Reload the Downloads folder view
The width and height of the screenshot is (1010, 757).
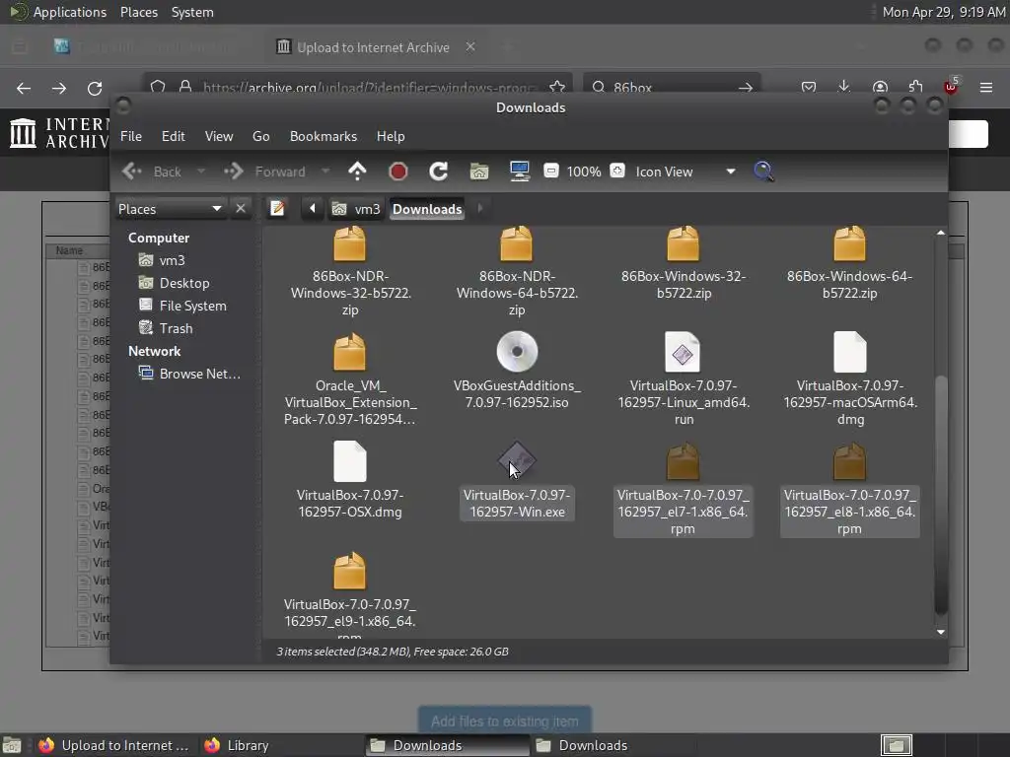(438, 172)
